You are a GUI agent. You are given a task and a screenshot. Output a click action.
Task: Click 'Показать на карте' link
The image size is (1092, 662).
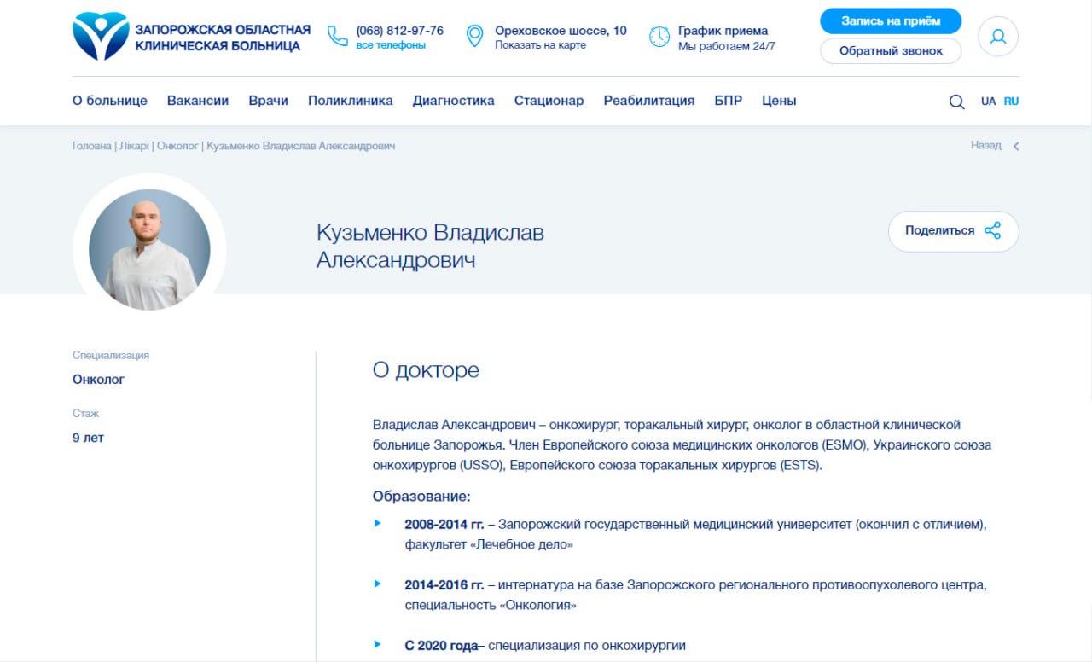coord(541,45)
